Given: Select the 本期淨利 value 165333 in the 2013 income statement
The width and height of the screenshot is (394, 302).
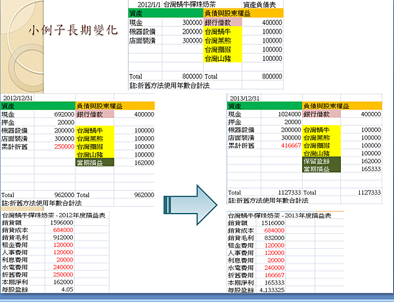Looking at the screenshot, I should click(x=274, y=283).
